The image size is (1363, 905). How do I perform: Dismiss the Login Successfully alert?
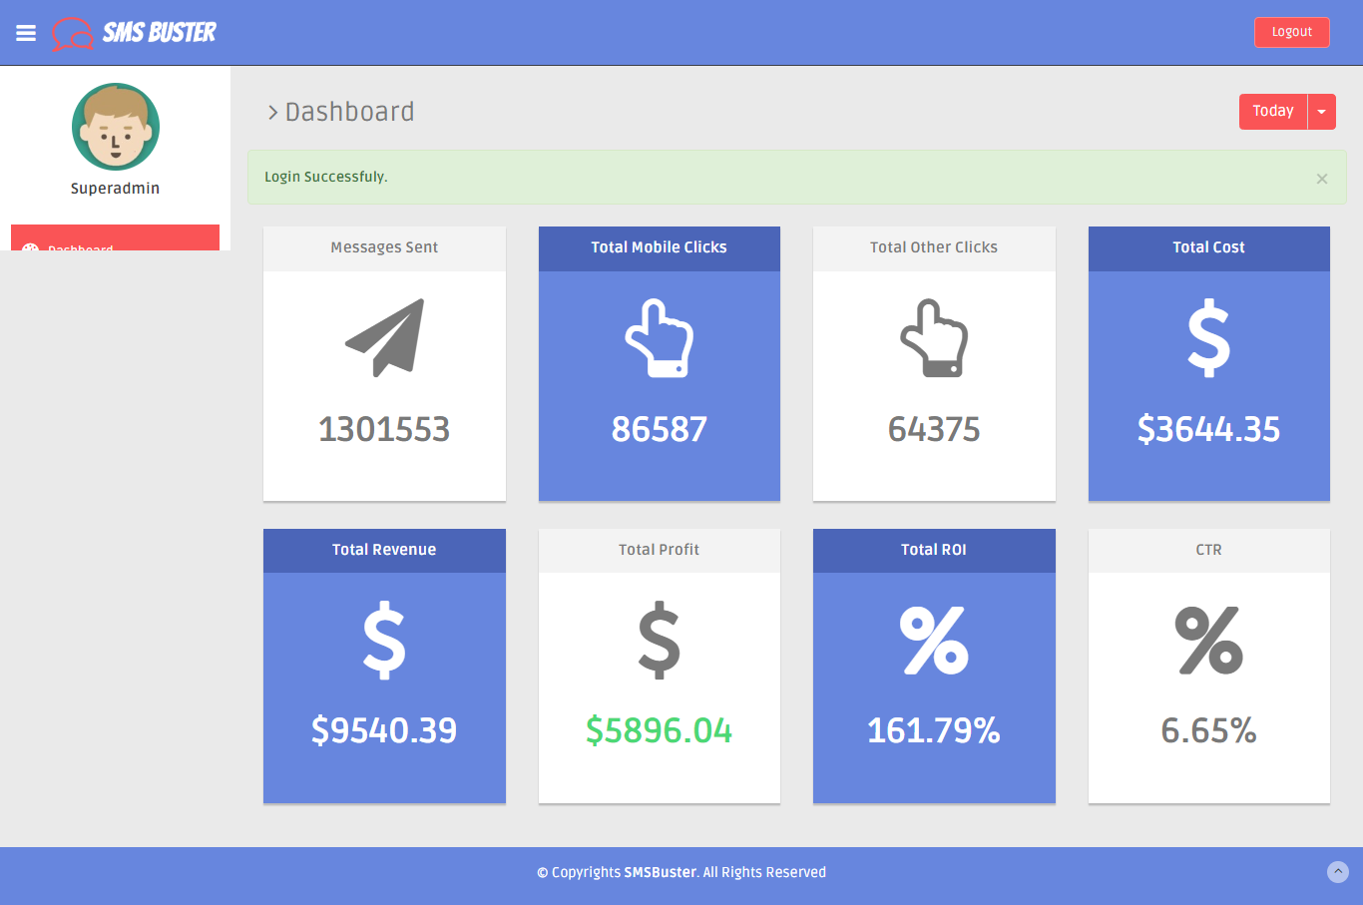click(x=1321, y=179)
